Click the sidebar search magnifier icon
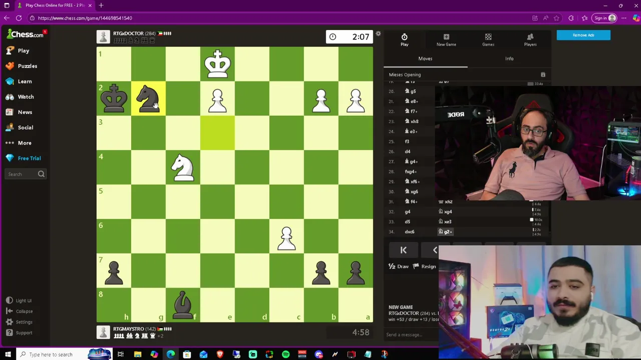 (x=41, y=174)
